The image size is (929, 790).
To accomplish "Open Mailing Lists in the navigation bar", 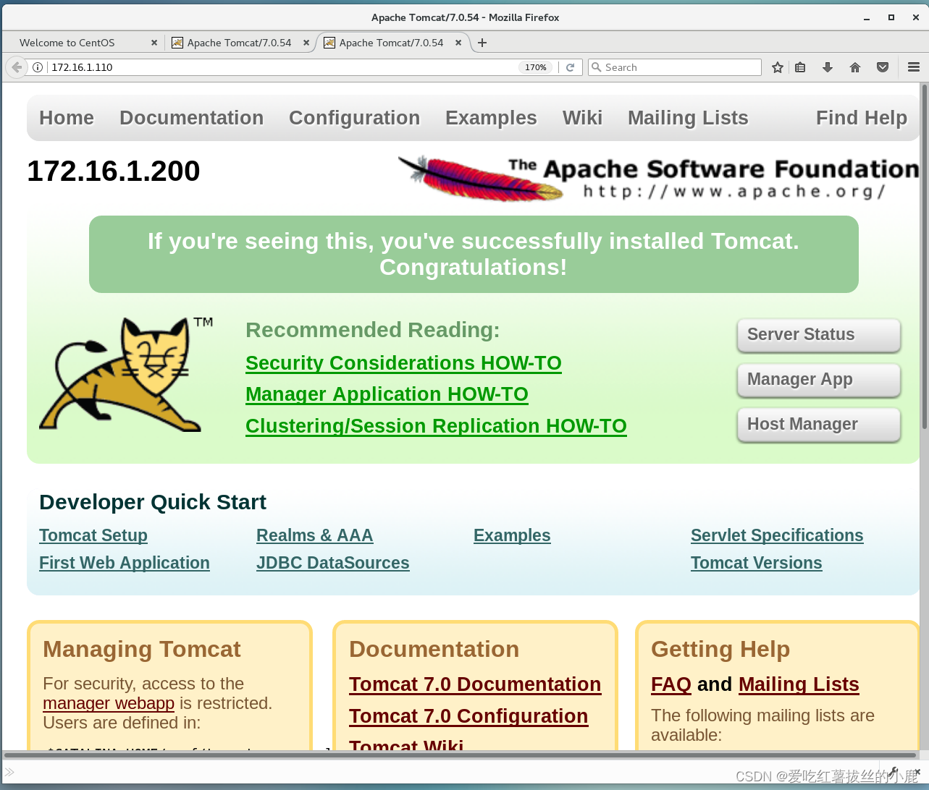I will [688, 118].
